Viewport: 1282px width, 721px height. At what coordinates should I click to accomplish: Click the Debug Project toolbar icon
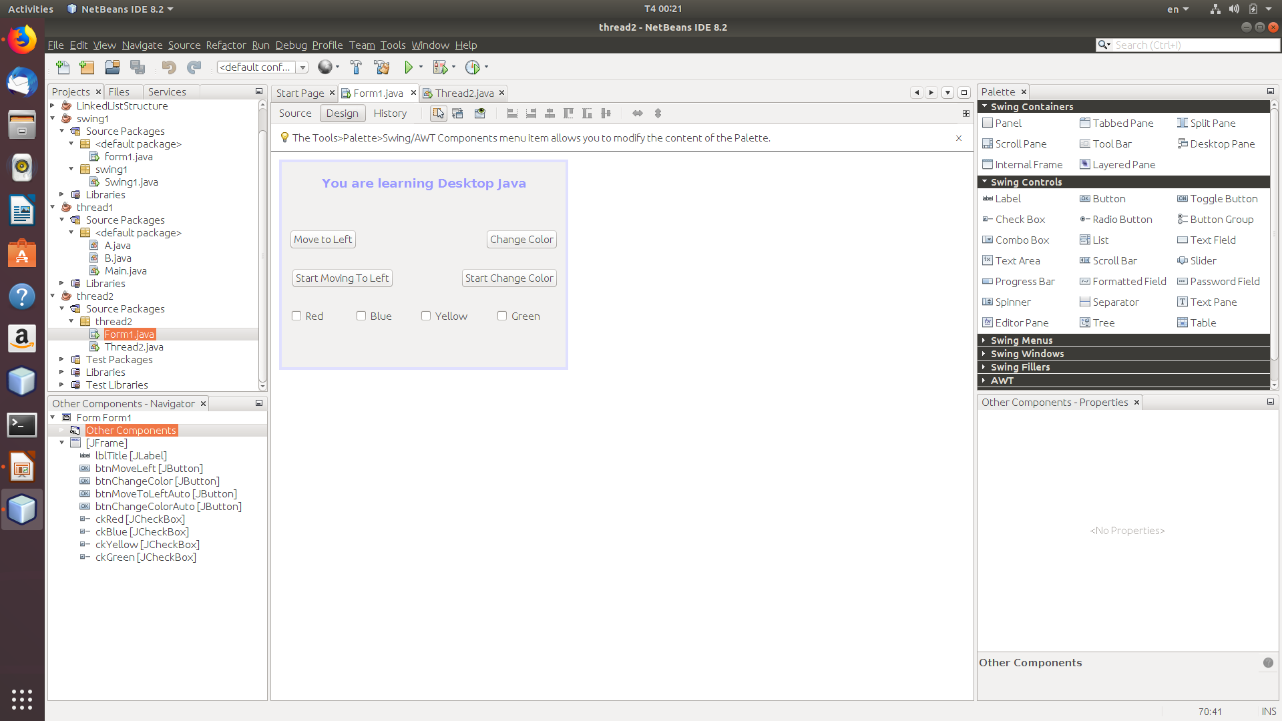tap(440, 67)
